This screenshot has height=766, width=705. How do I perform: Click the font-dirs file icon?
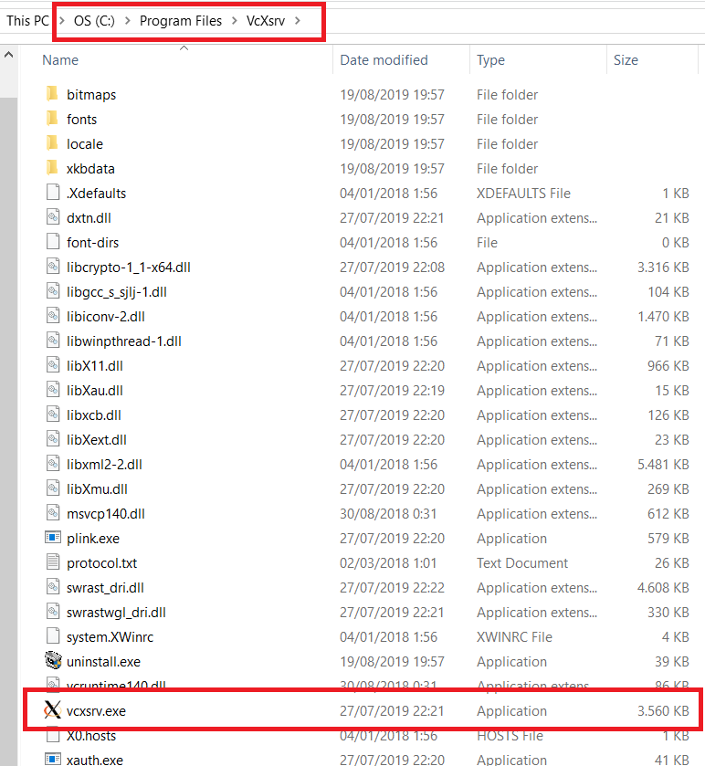[x=53, y=241]
